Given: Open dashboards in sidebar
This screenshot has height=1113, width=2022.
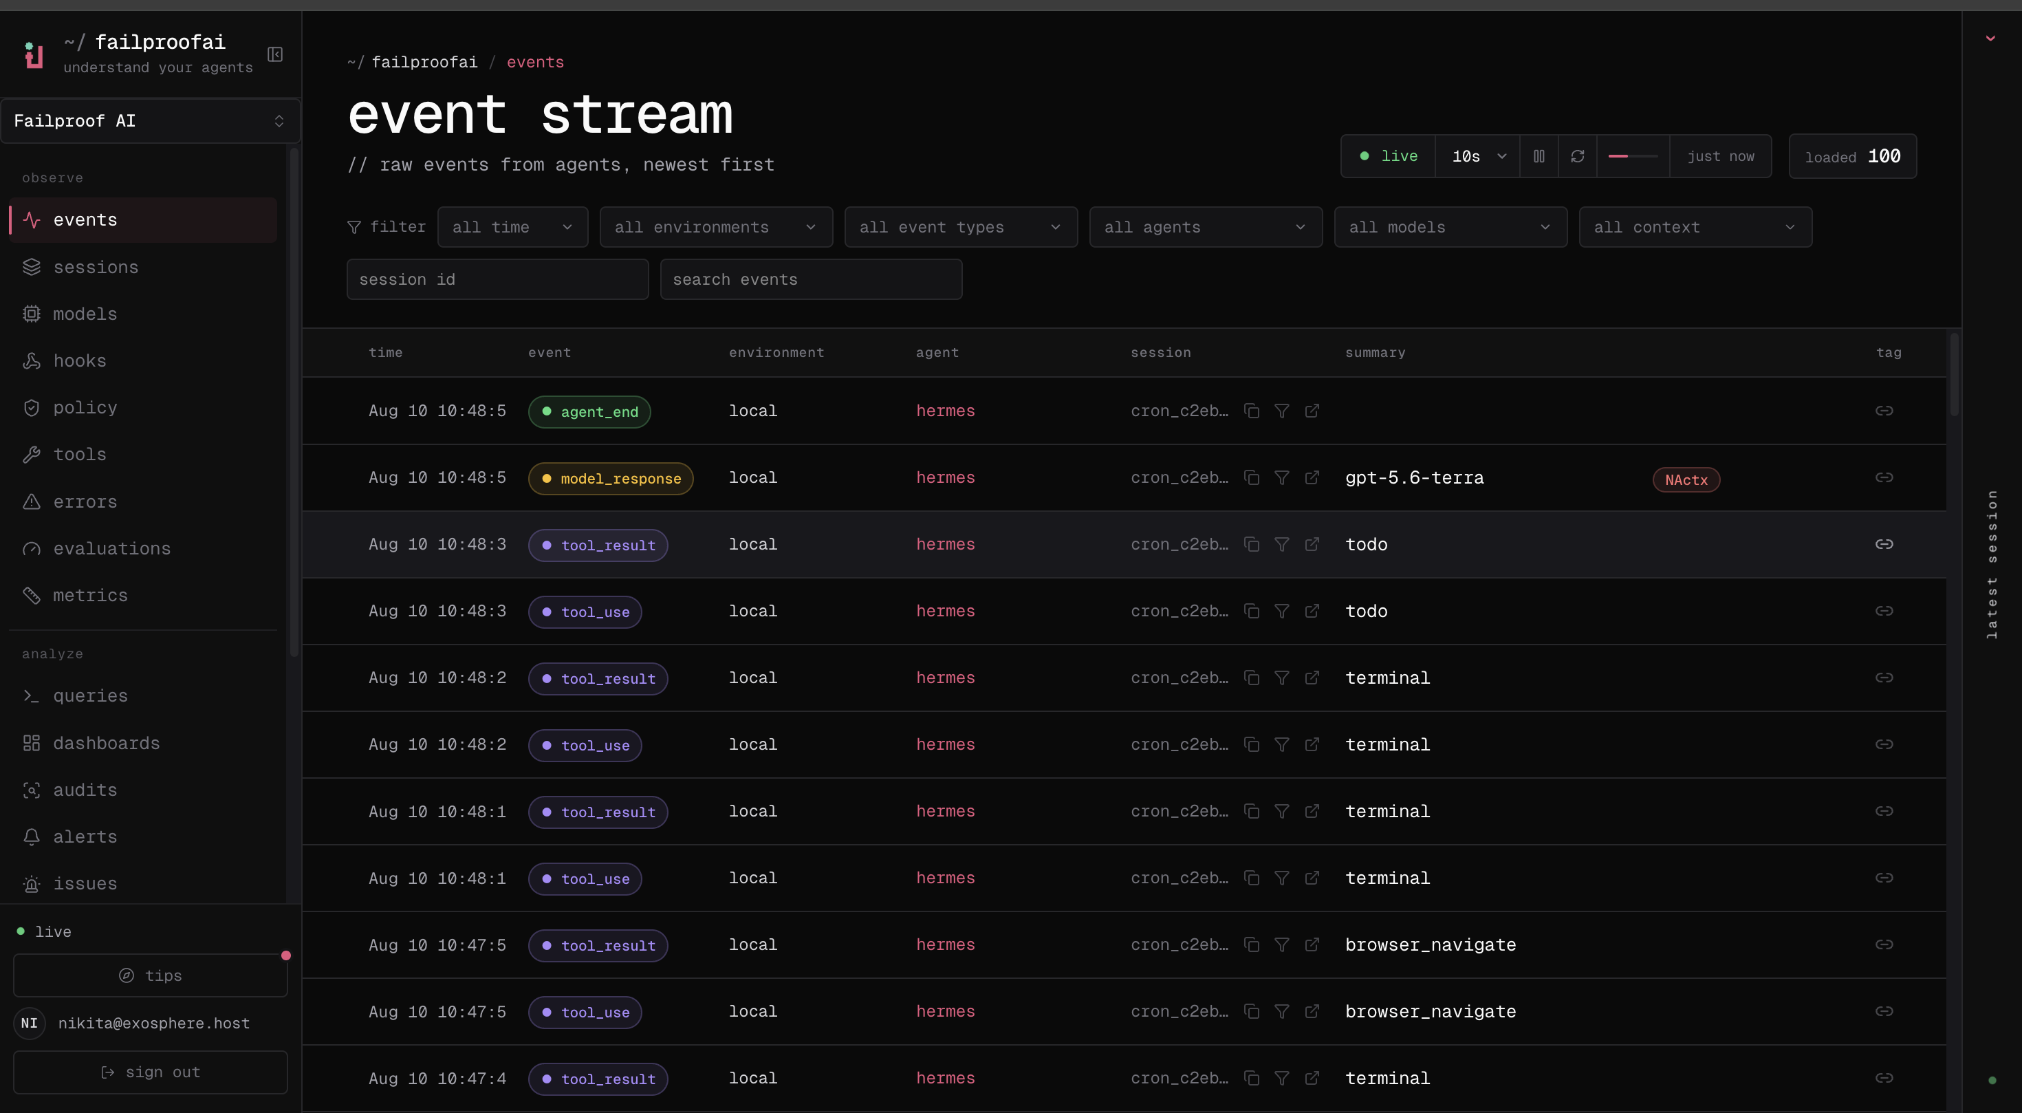Looking at the screenshot, I should [x=143, y=744].
